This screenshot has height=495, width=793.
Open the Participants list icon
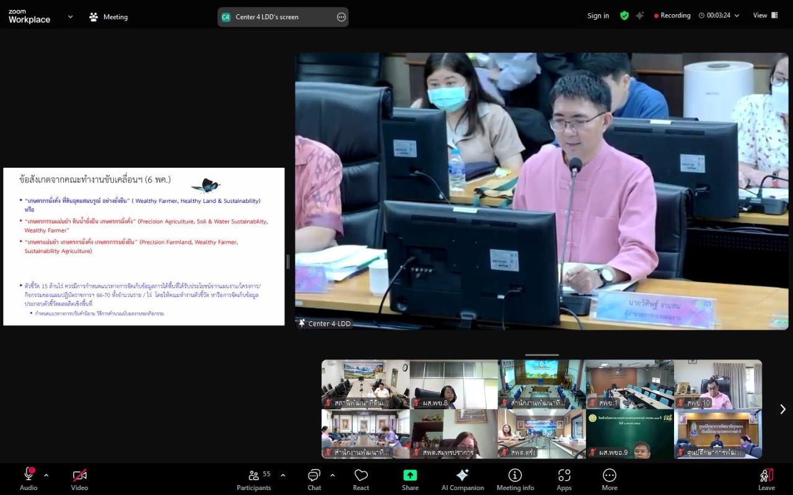(x=254, y=475)
